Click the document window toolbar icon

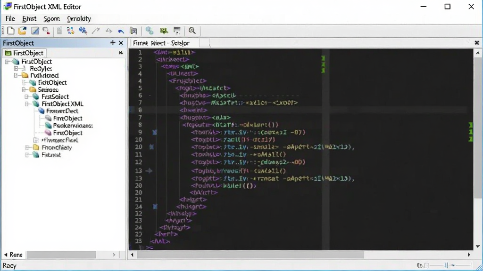click(133, 31)
